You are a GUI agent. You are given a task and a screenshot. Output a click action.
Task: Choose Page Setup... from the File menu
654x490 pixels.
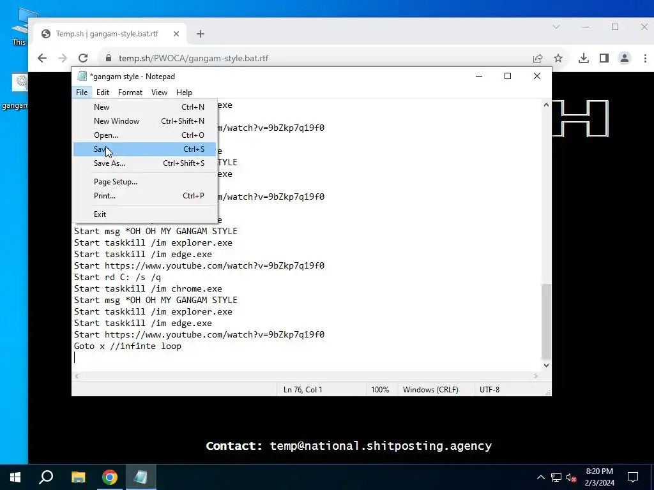click(145, 182)
